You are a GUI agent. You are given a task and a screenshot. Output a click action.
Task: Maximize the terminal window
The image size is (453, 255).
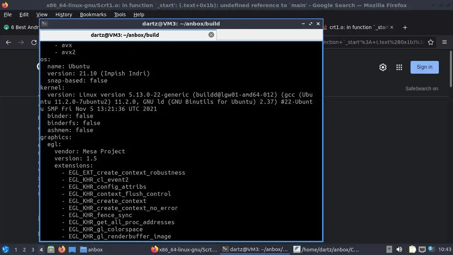[x=310, y=24]
